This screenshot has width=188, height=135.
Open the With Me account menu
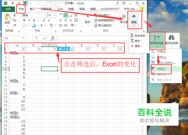(x=131, y=9)
